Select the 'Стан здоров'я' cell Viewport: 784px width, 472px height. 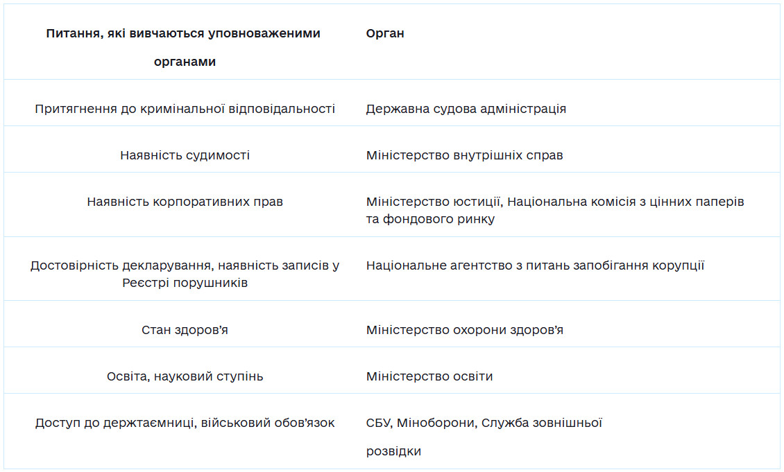[185, 330]
